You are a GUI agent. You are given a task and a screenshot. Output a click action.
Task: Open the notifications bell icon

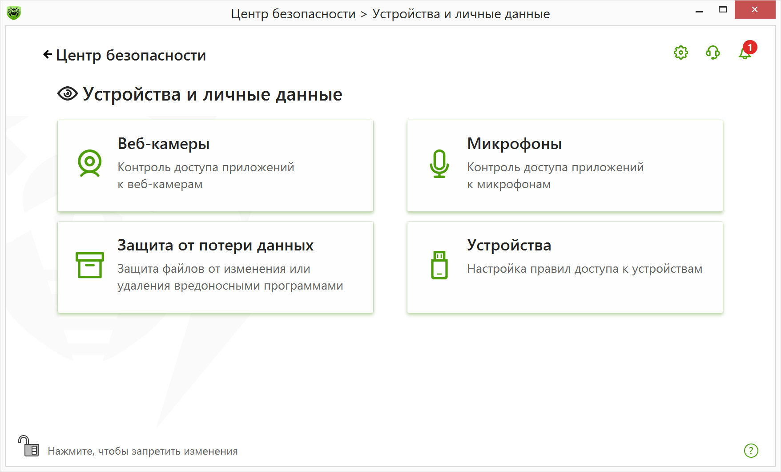point(745,53)
